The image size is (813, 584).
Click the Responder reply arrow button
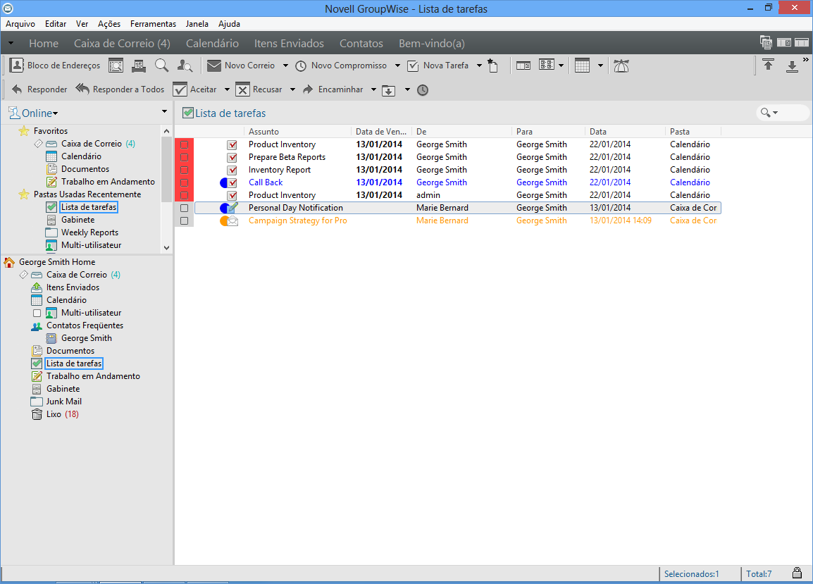click(39, 89)
